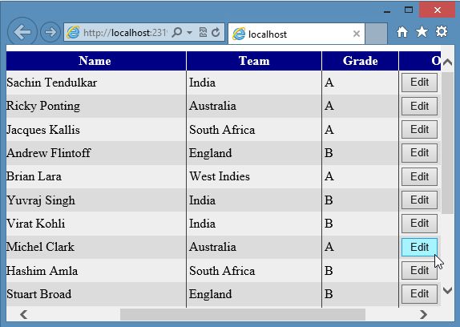Click the Internet Explorer icon in address bar
The height and width of the screenshot is (327, 460).
[x=73, y=32]
